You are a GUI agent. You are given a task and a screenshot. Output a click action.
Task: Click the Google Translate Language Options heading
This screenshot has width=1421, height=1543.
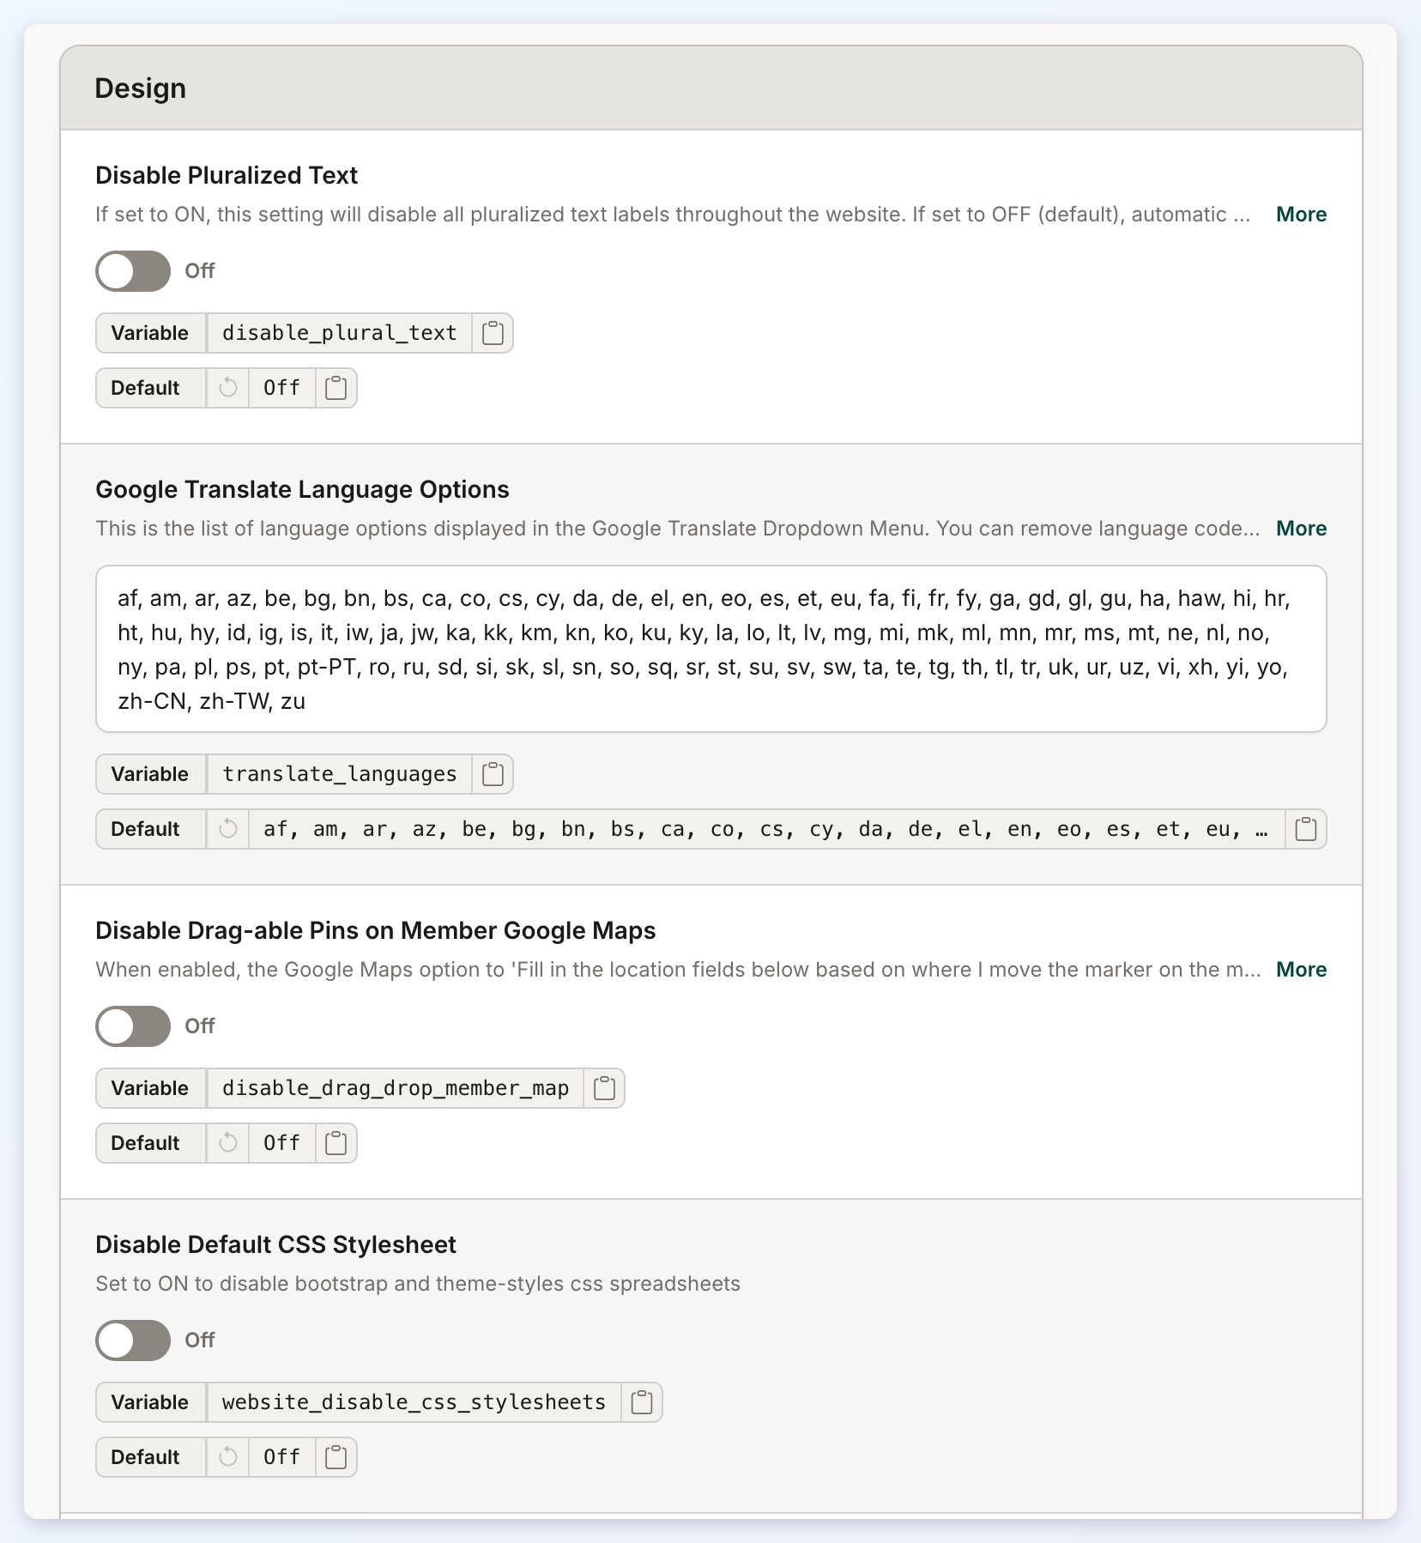[x=302, y=489]
